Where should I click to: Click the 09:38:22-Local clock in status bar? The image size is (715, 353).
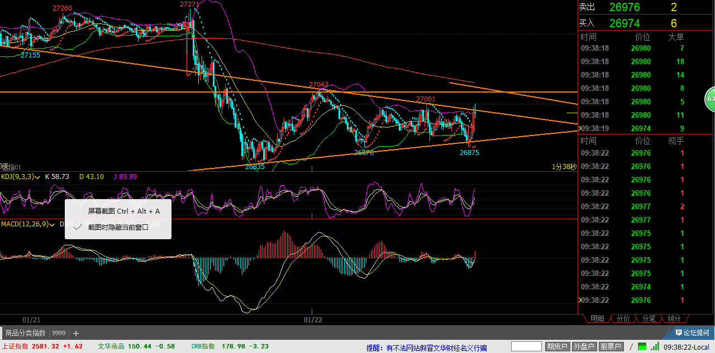686,347
